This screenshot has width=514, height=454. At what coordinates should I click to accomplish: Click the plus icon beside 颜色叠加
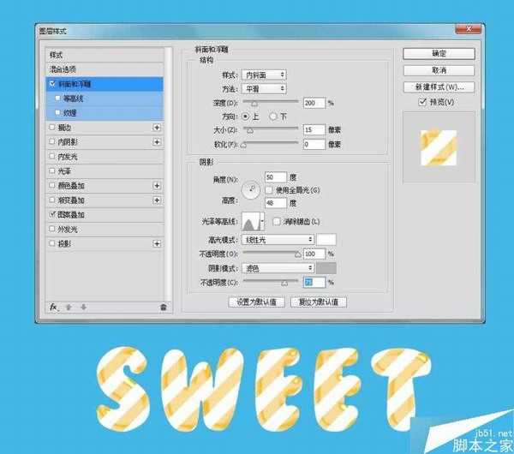point(157,186)
